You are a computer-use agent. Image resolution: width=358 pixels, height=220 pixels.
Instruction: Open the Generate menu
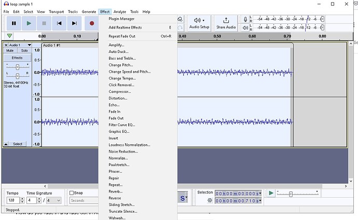(x=89, y=11)
